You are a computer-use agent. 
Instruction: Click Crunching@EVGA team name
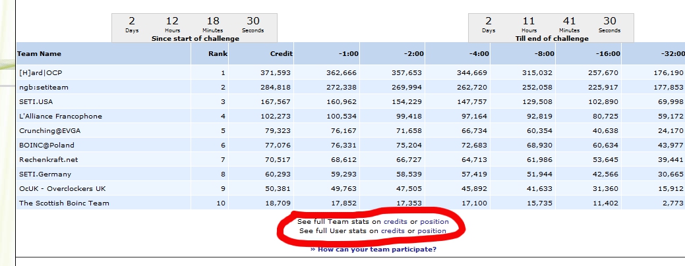tap(50, 131)
